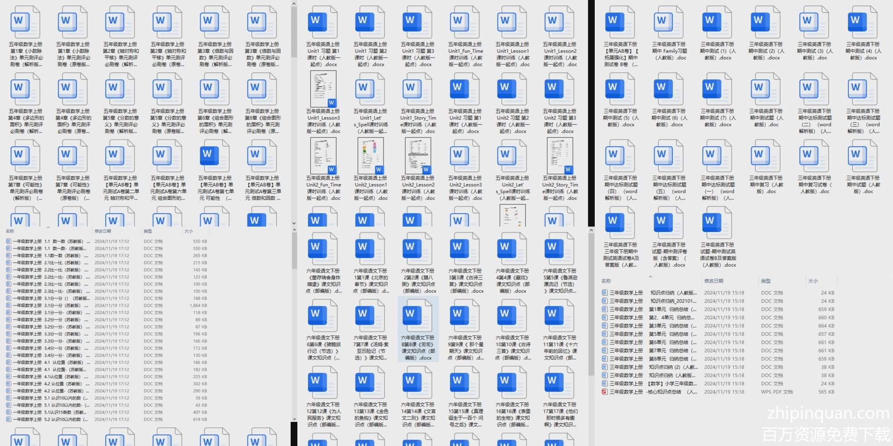The width and height of the screenshot is (893, 446).
Task: Sort the first grade math list by 修改日期
Action: 103,231
